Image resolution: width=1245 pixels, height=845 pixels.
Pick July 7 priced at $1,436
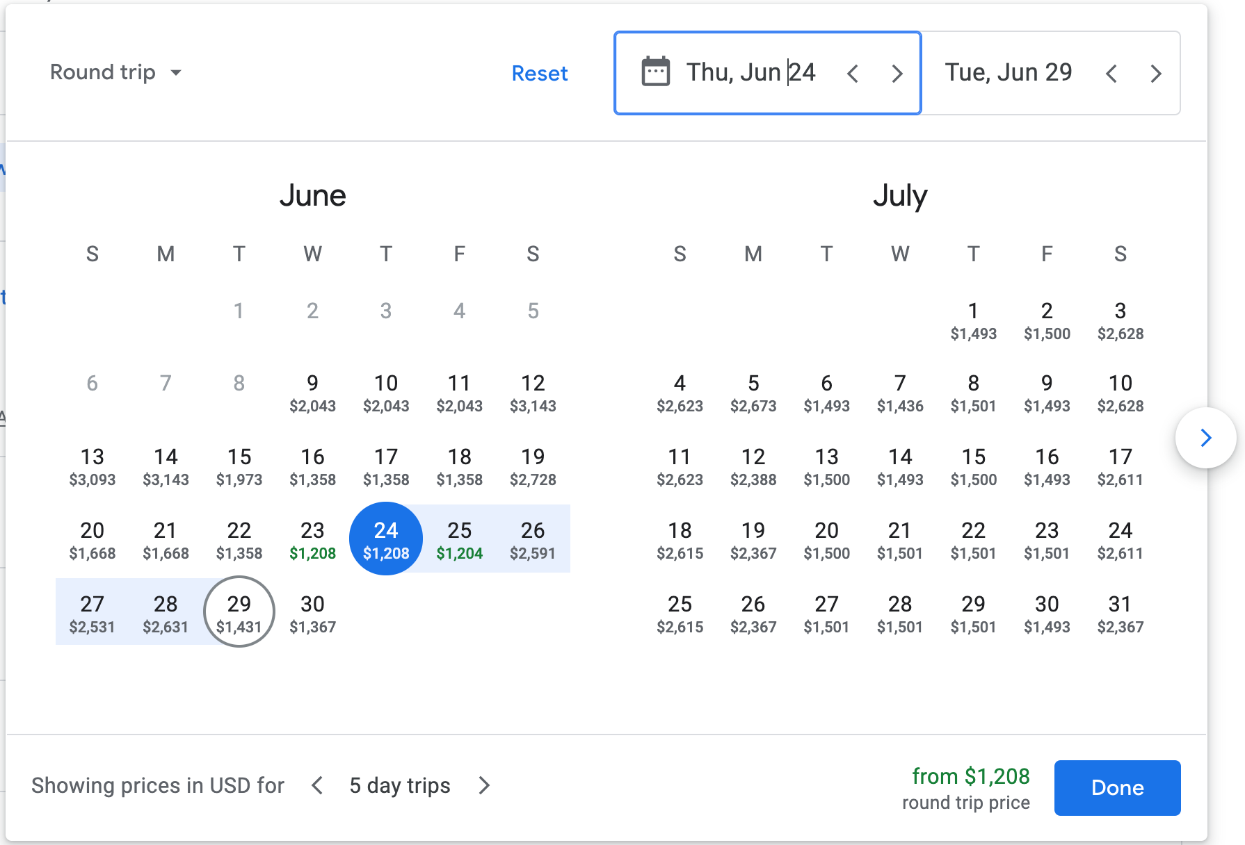900,392
